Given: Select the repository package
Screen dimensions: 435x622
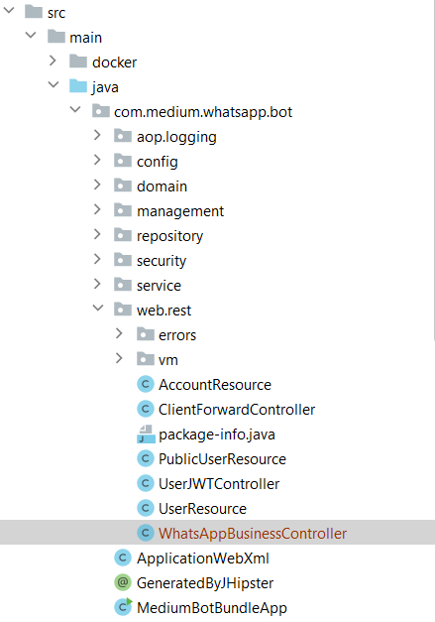Looking at the screenshot, I should pyautogui.click(x=170, y=236).
